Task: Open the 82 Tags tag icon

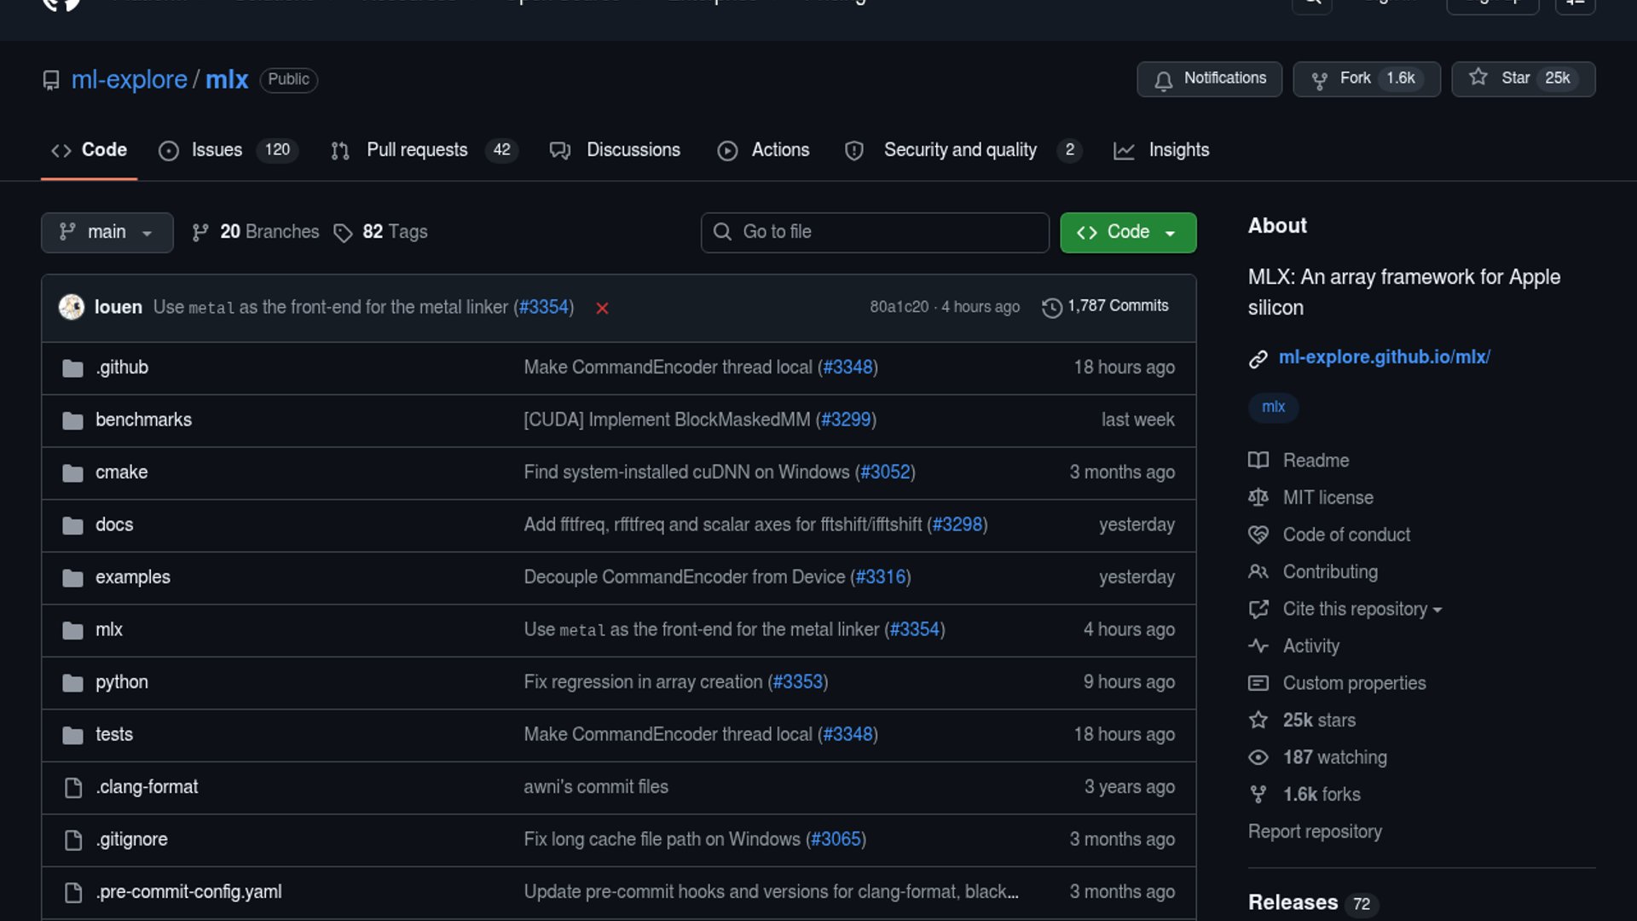Action: coord(343,233)
